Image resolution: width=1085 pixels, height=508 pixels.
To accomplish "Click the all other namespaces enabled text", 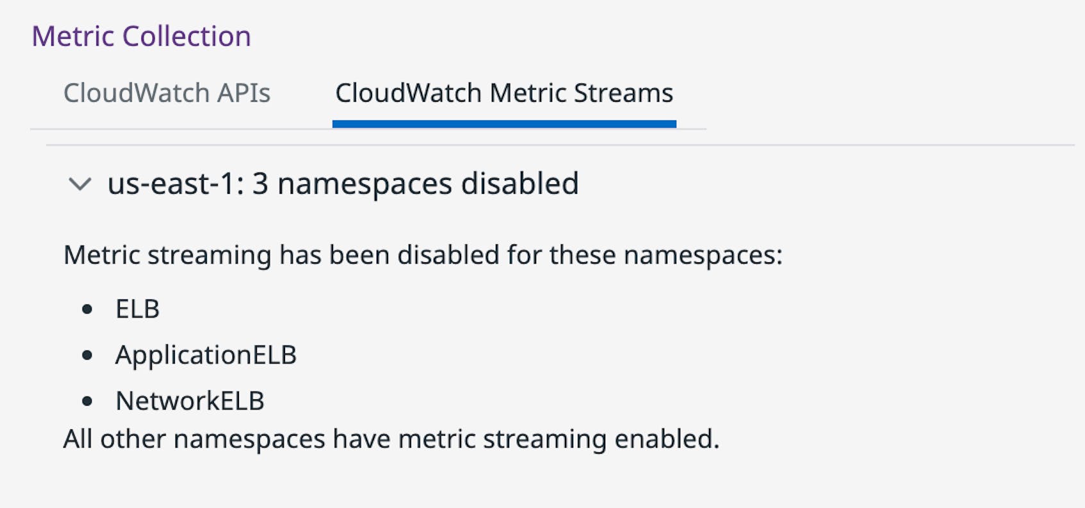I will pos(391,439).
